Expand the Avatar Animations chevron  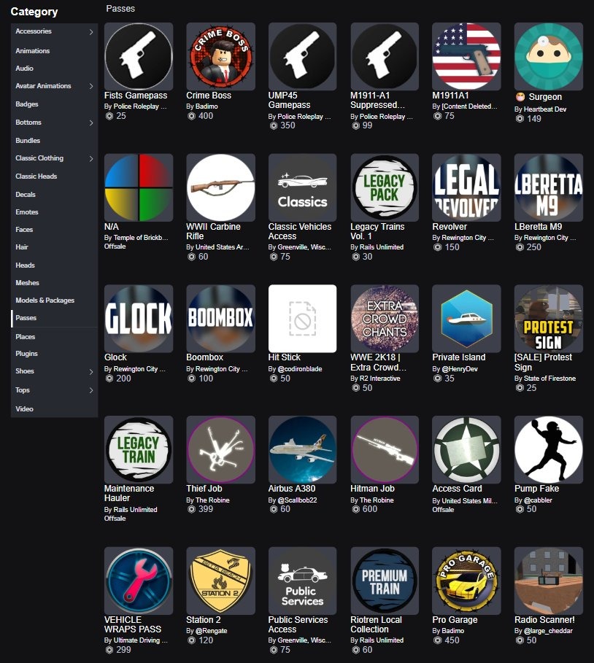click(91, 86)
